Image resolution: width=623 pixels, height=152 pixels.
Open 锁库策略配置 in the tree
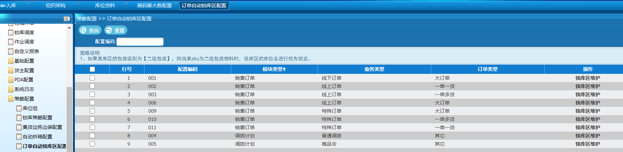[x=37, y=118]
